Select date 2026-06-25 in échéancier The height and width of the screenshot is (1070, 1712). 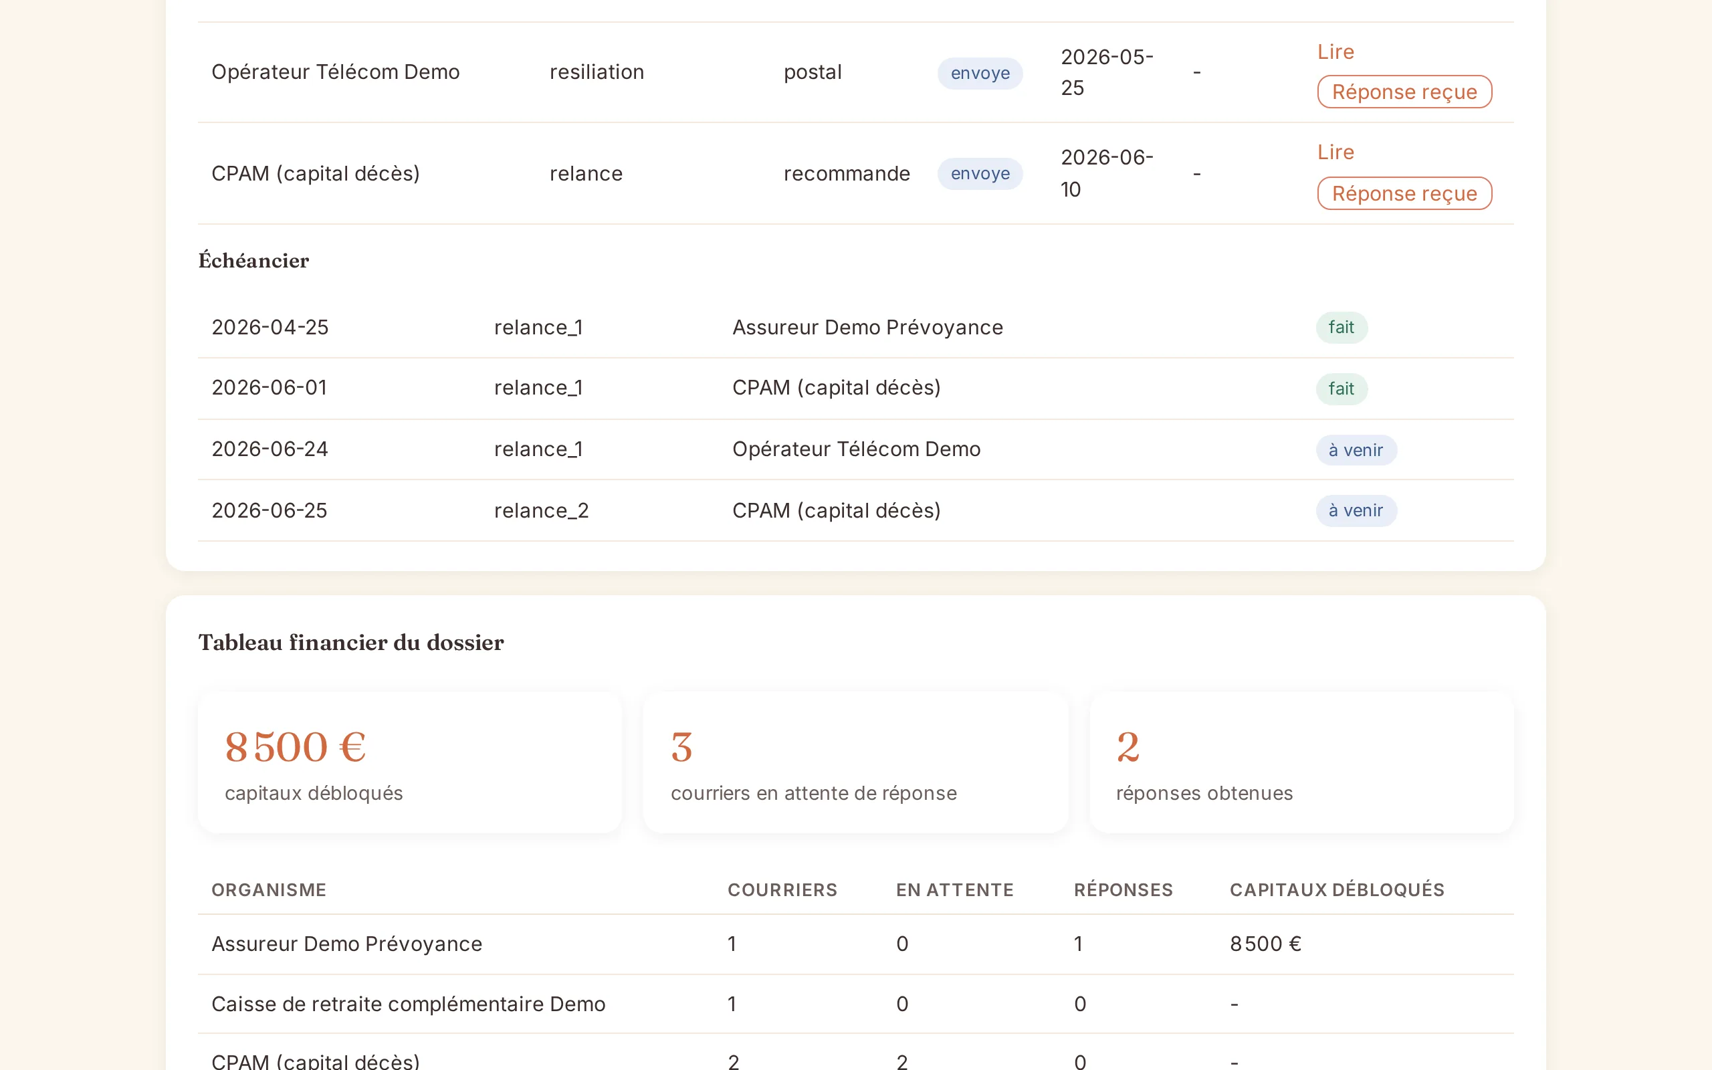pos(269,511)
